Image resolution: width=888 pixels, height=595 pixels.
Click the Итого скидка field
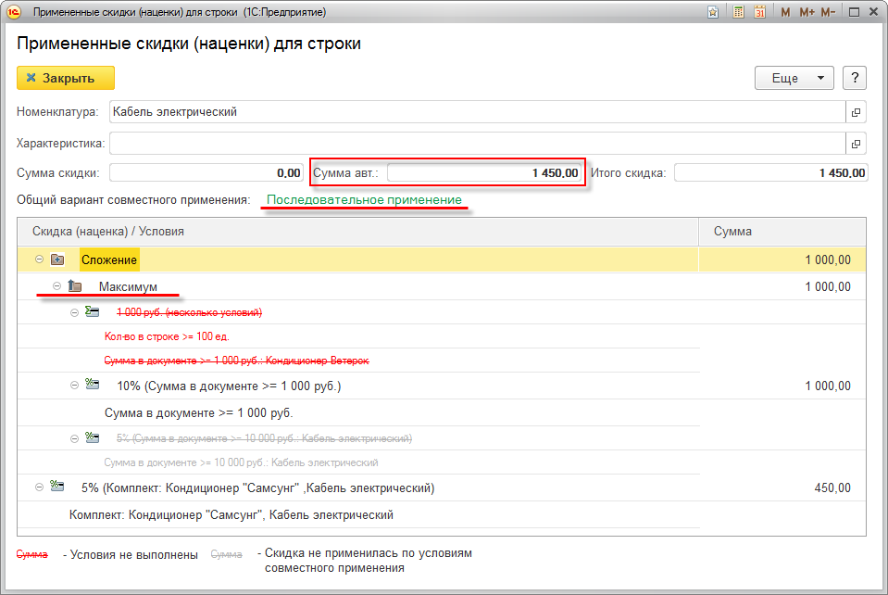770,172
